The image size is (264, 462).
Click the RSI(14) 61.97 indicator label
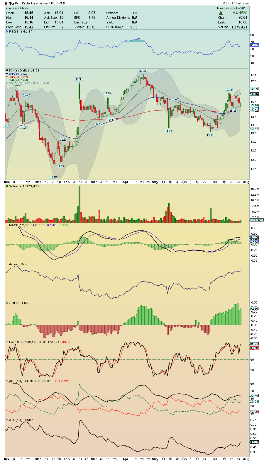pyautogui.click(x=21, y=31)
